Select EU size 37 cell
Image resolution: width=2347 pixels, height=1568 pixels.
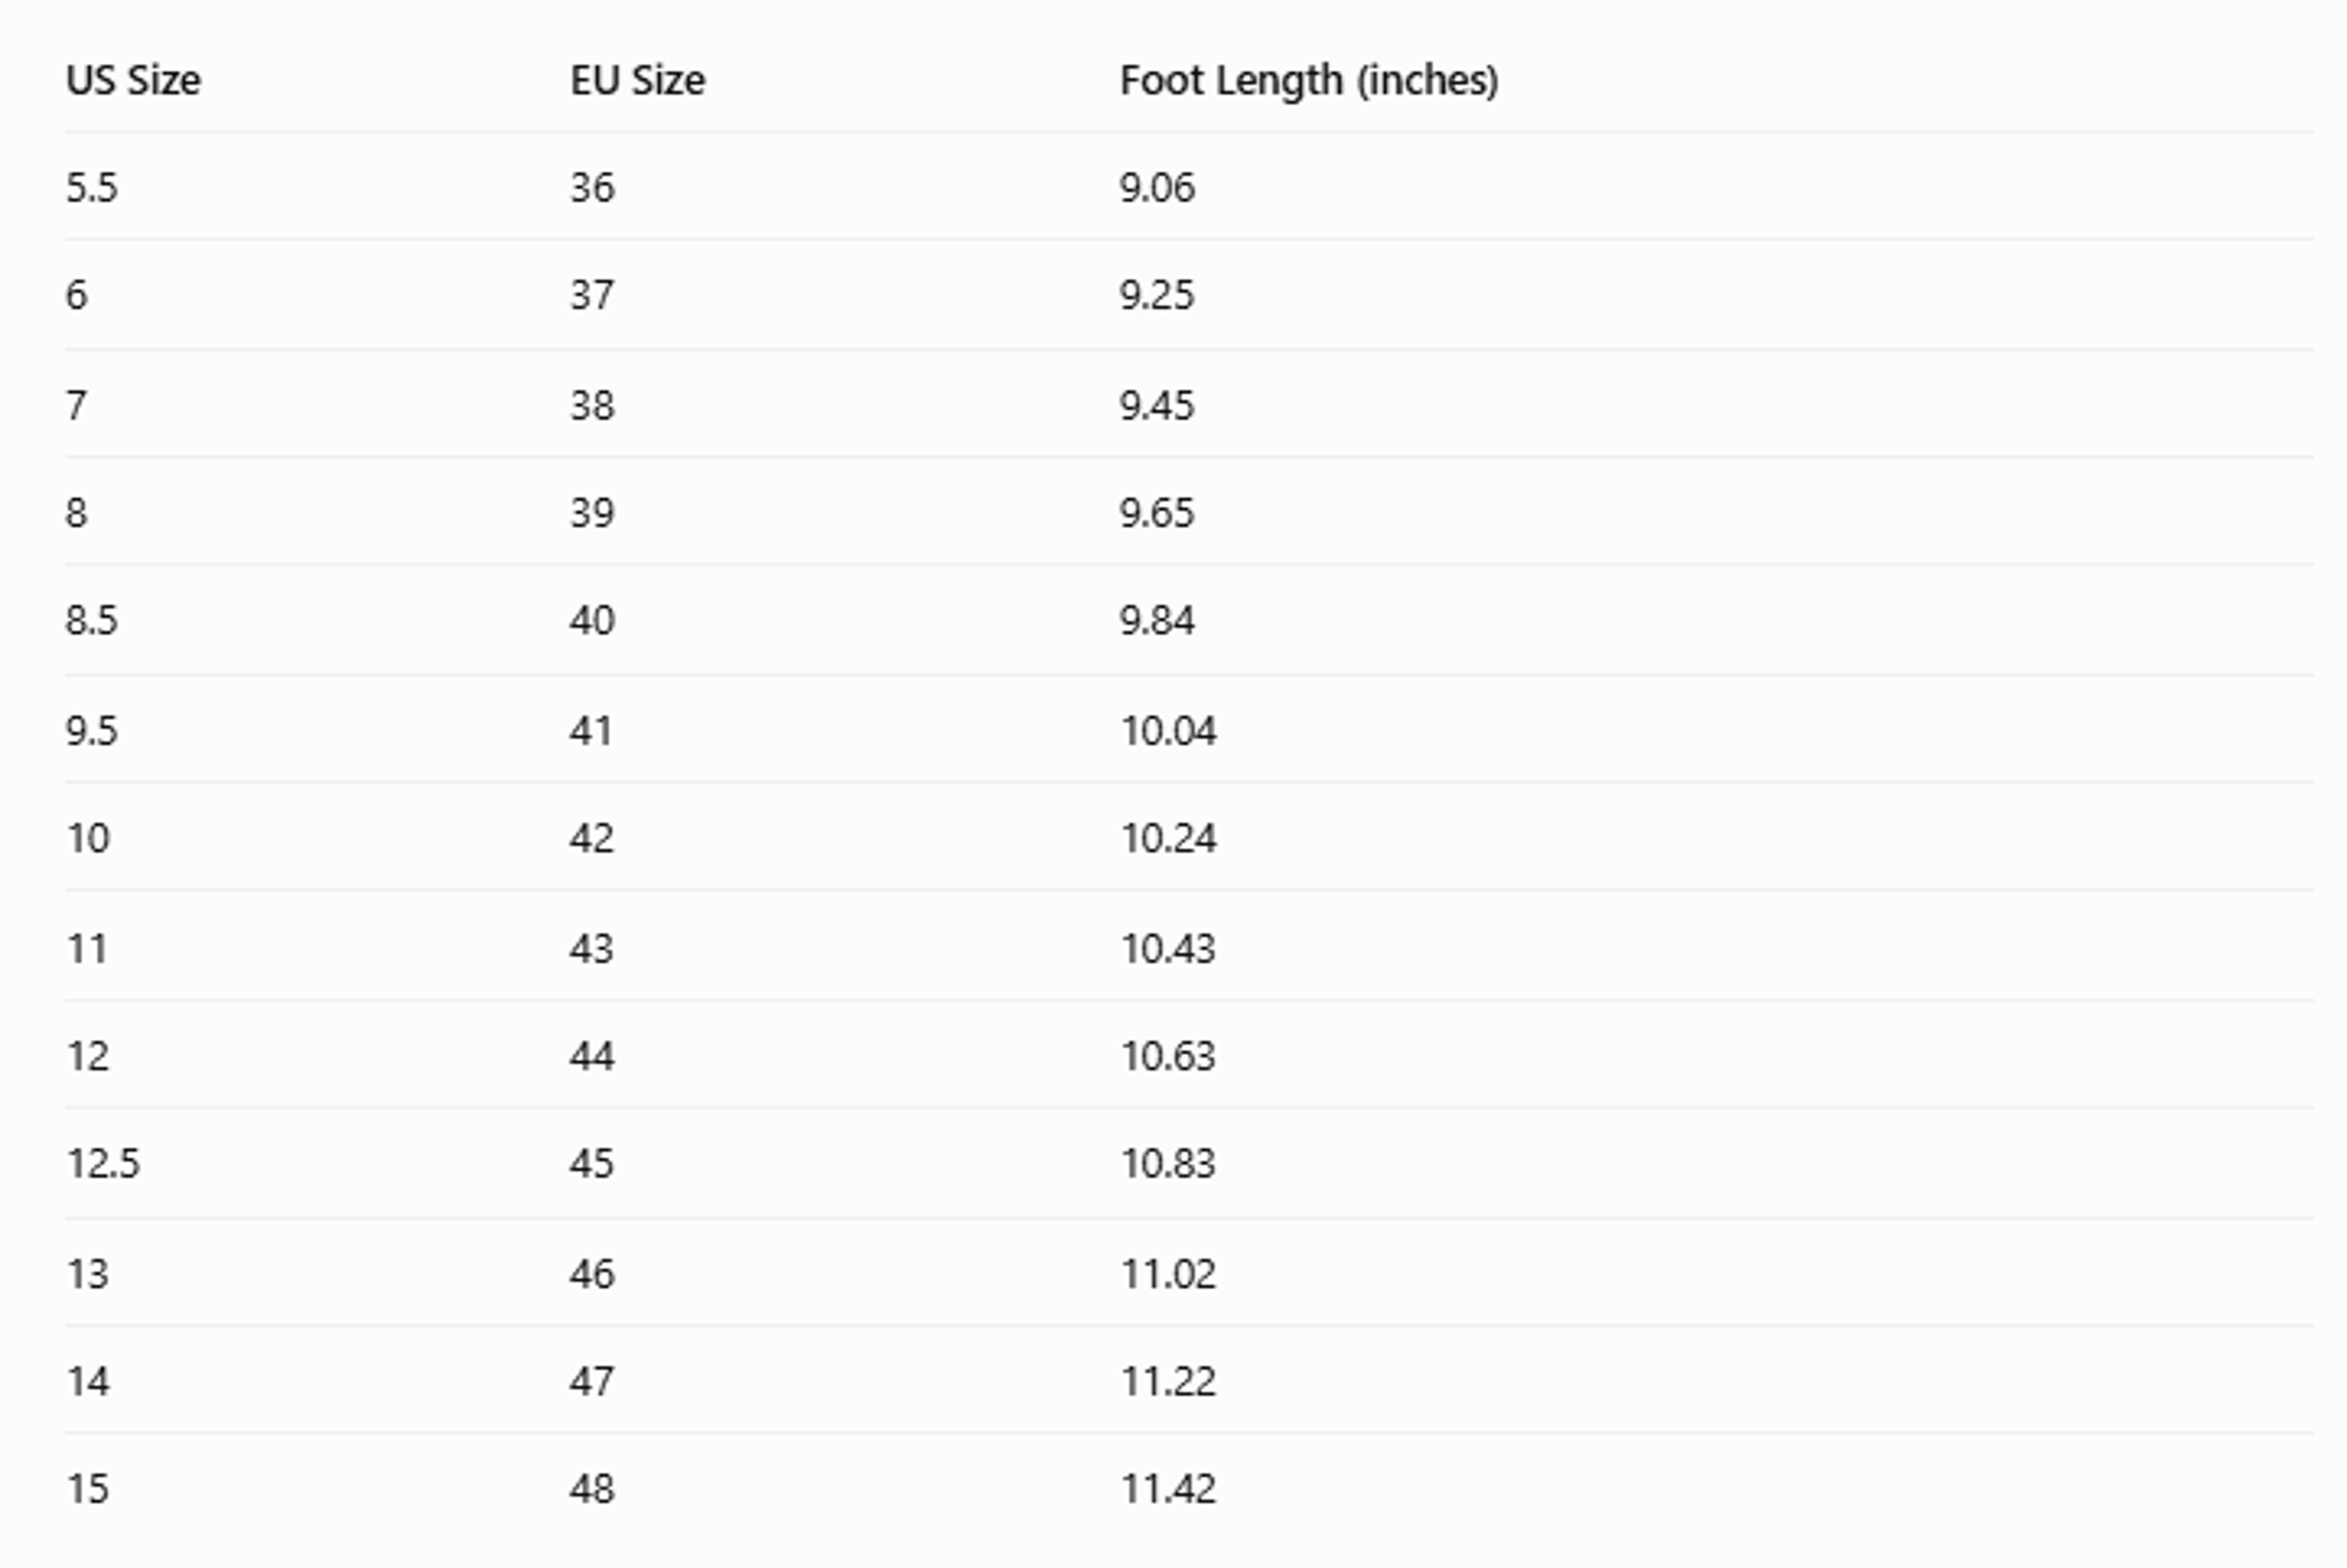(x=592, y=295)
